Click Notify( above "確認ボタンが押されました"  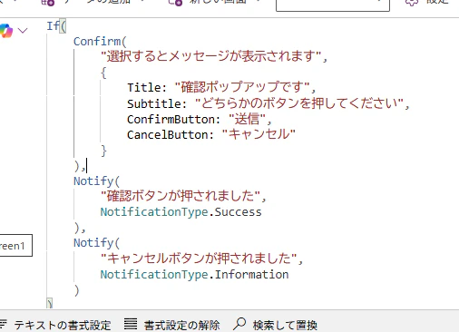coord(96,181)
